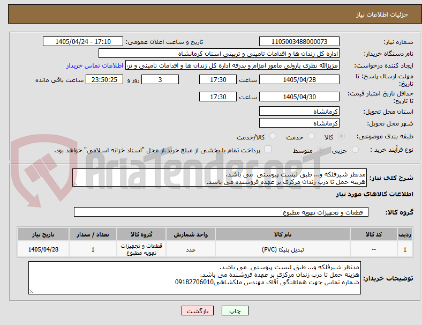
Task: Click the price validity date 1405/04/30 field
Action: click(x=299, y=97)
